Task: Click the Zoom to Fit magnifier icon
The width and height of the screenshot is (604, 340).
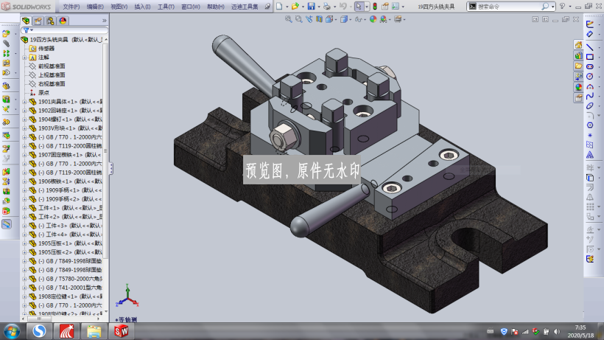Action: tap(289, 19)
